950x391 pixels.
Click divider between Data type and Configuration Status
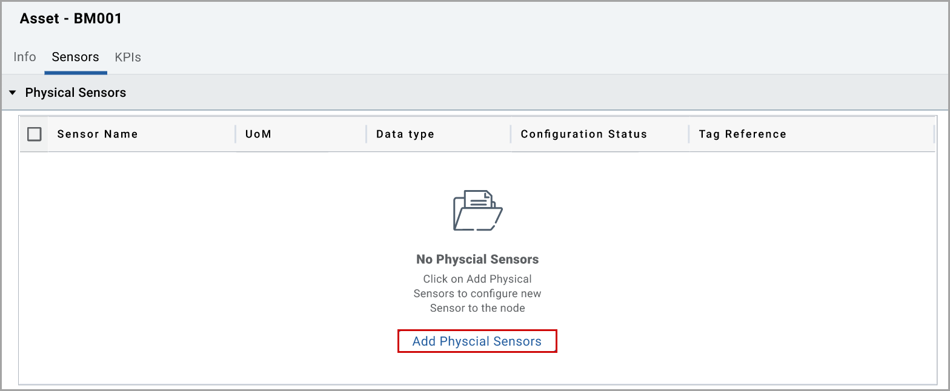510,134
